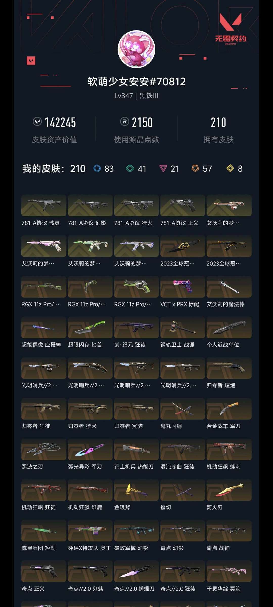Click the player name 软萌少女安安#70812
The image size is (273, 607).
point(136,81)
